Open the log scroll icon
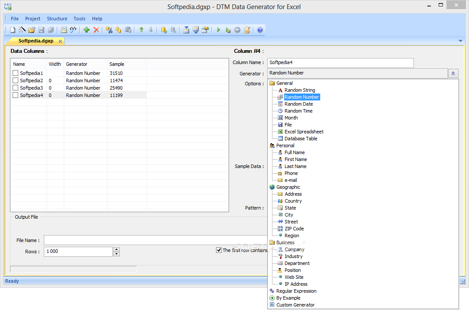 coord(247,30)
